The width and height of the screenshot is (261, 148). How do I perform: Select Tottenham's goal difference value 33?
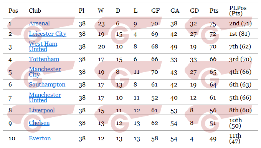pos(193,60)
